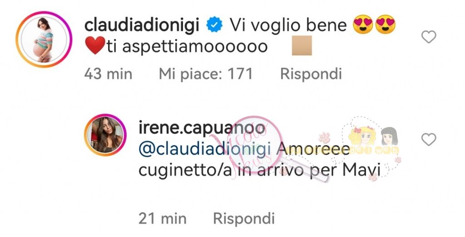
Task: Click the 21 min timestamp
Action: tap(162, 219)
